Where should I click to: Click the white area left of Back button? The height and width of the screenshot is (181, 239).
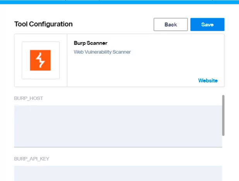(116, 24)
